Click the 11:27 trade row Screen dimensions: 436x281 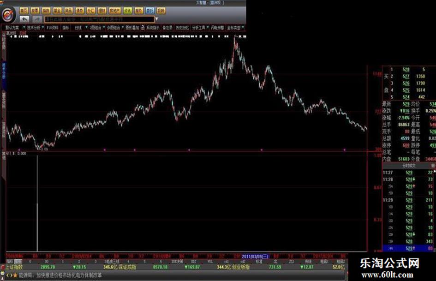coord(408,173)
